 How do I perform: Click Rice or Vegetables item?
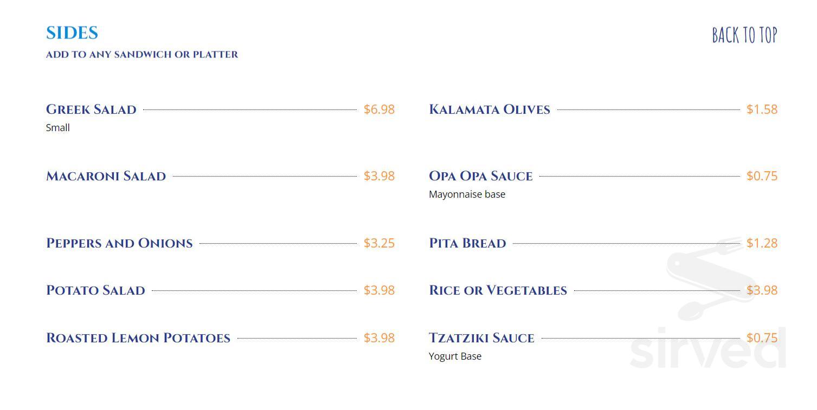[498, 290]
